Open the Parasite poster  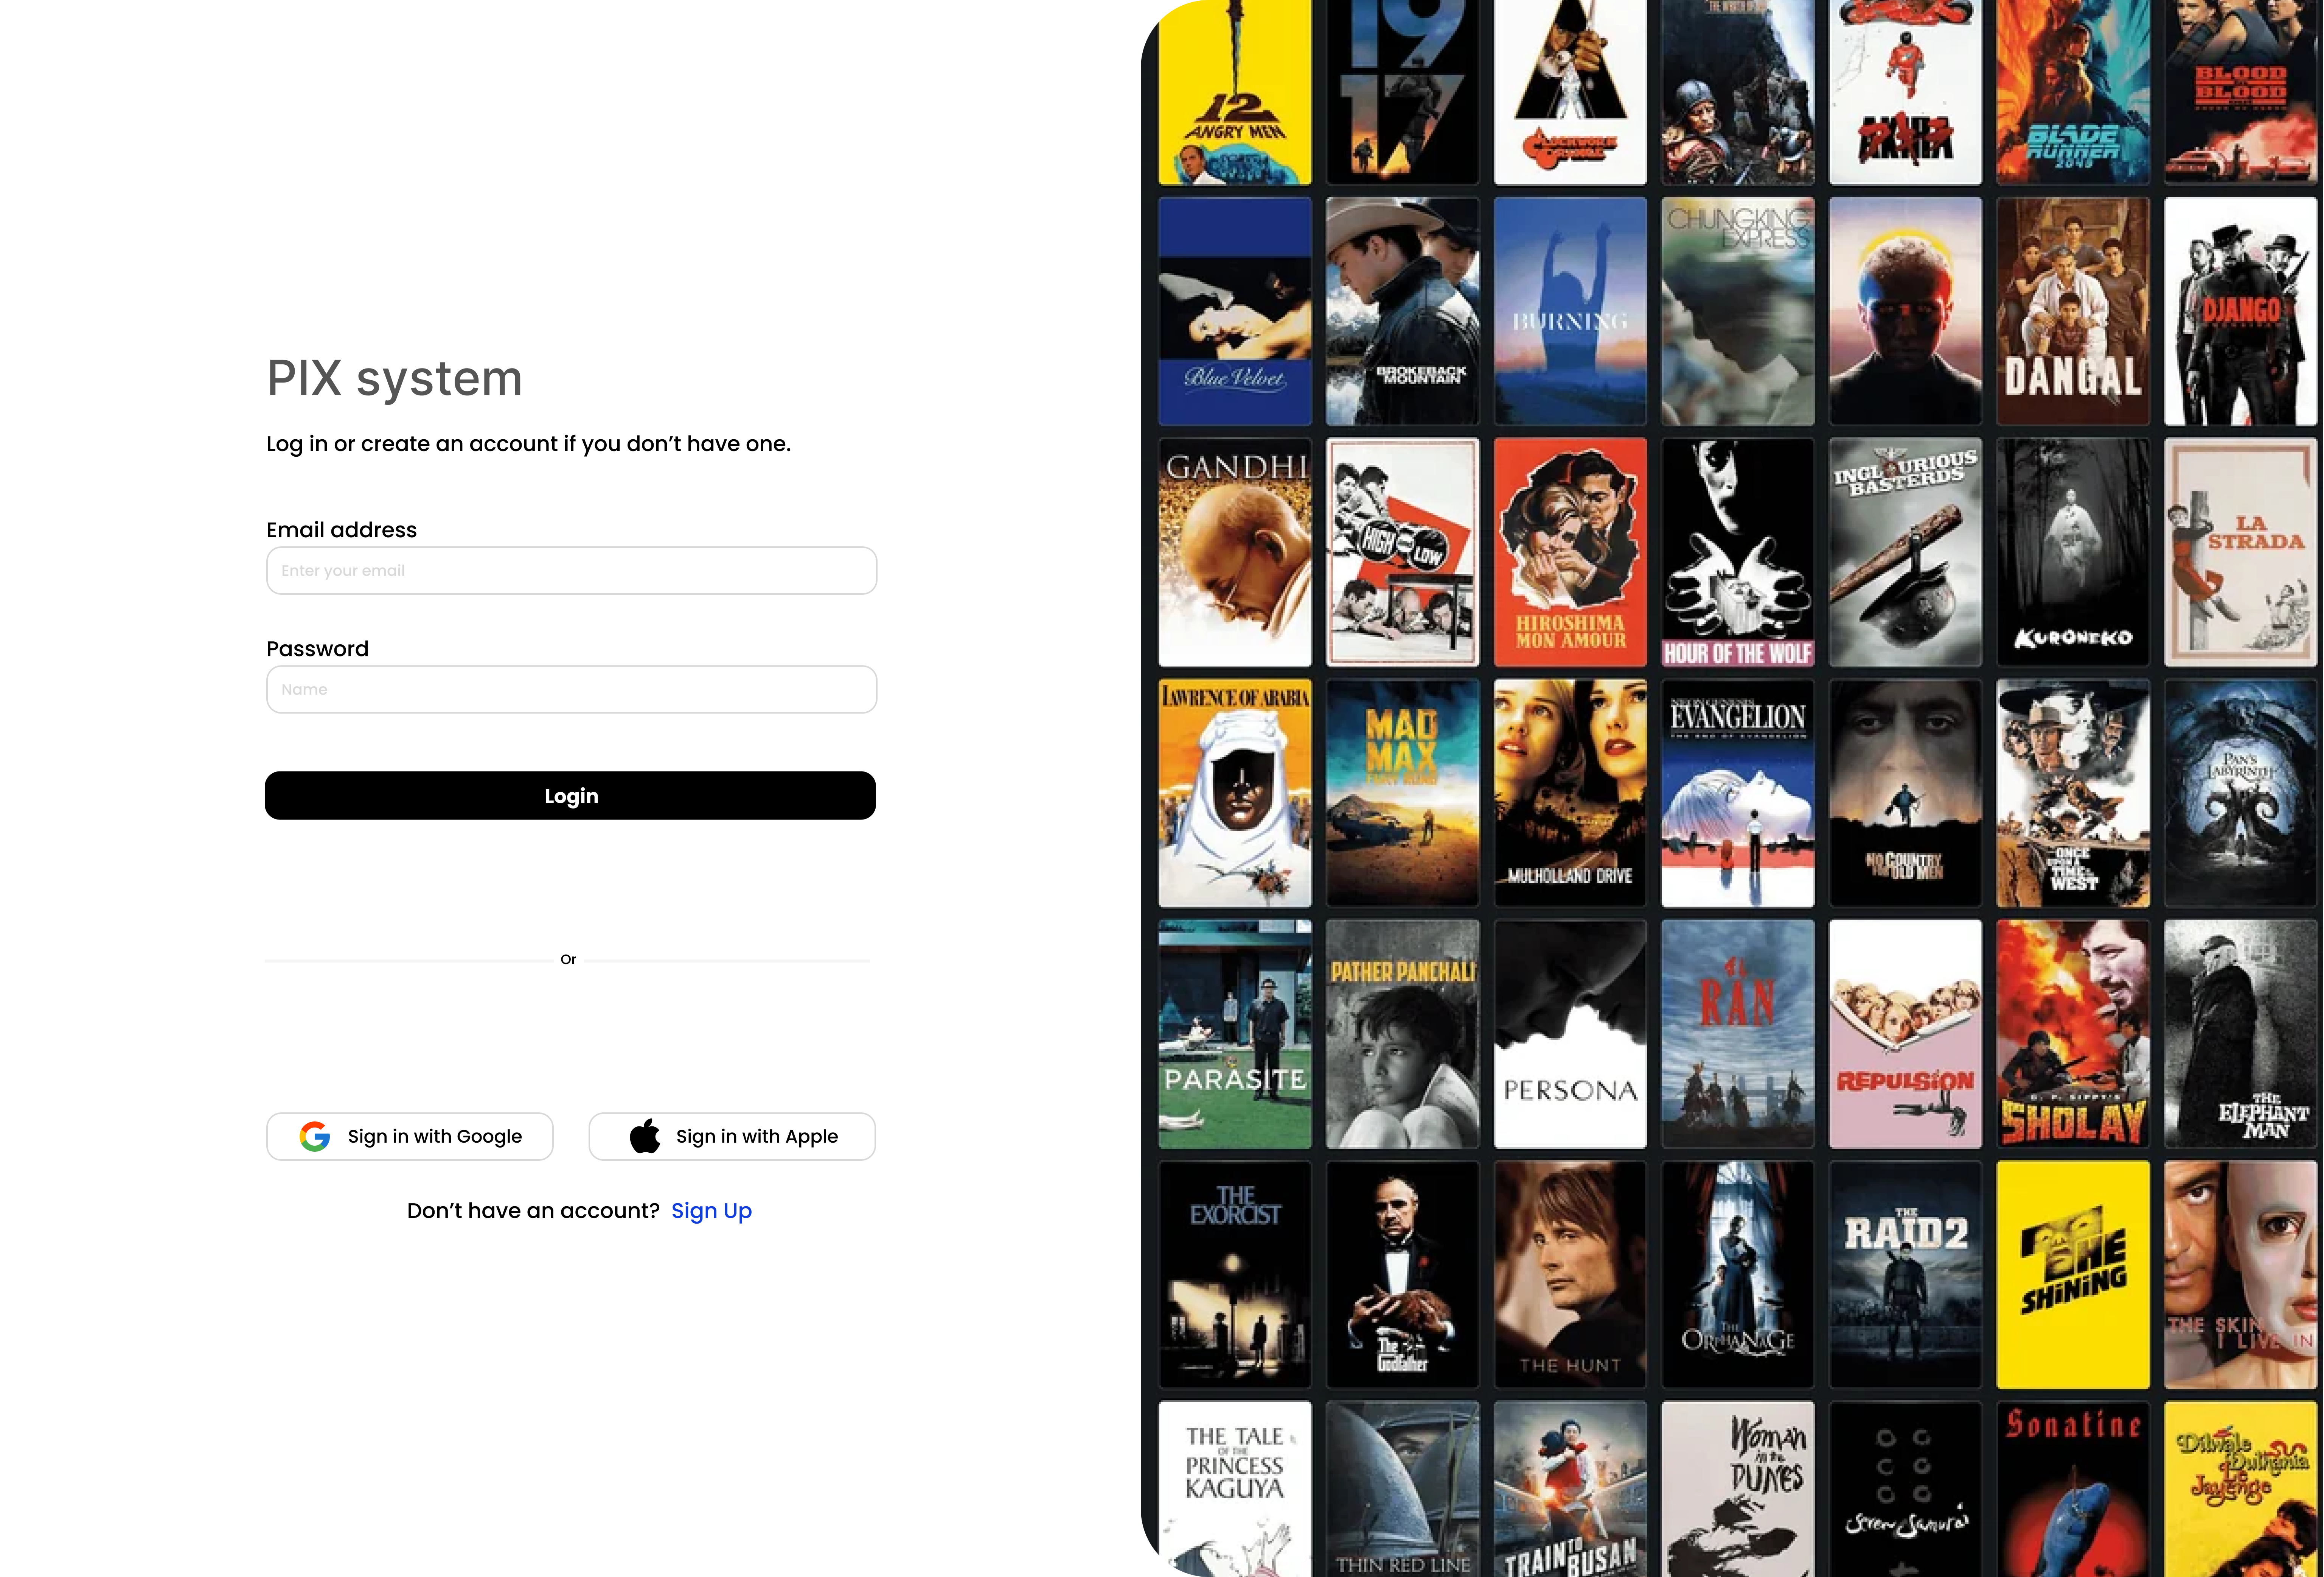click(1235, 1034)
